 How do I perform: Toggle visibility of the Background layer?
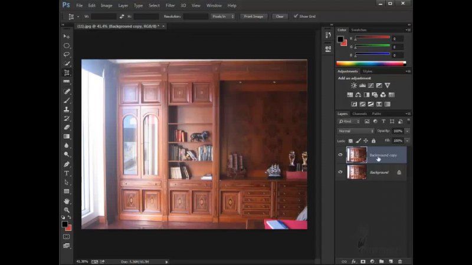coord(340,172)
